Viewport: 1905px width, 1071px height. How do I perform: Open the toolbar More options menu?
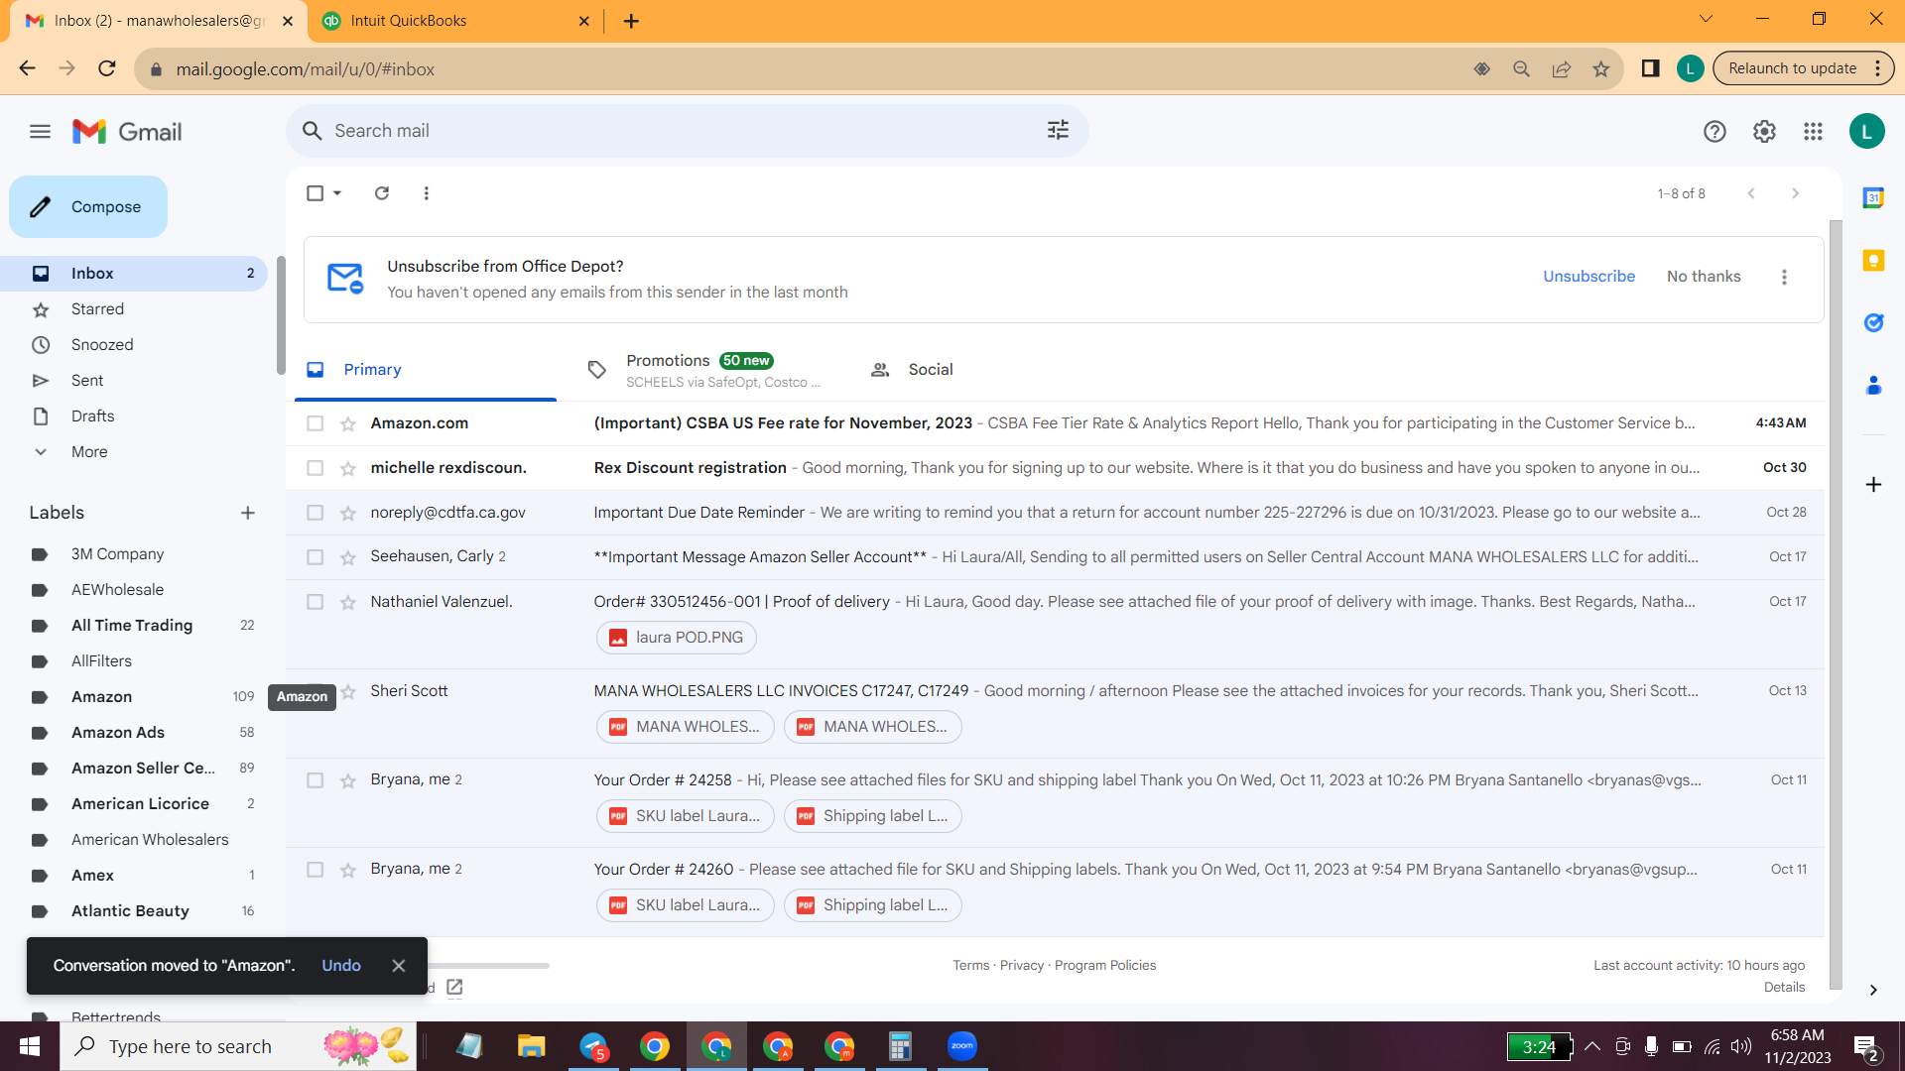click(x=427, y=193)
